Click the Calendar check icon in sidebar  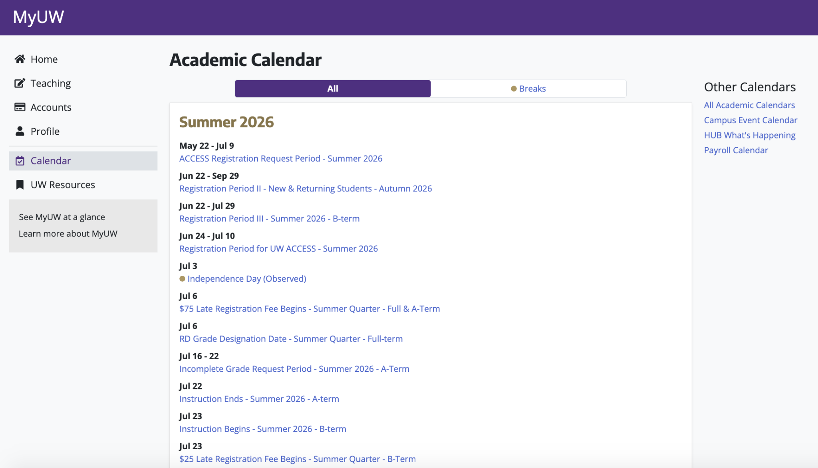point(20,161)
